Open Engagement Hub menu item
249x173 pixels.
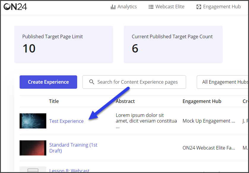219,7
